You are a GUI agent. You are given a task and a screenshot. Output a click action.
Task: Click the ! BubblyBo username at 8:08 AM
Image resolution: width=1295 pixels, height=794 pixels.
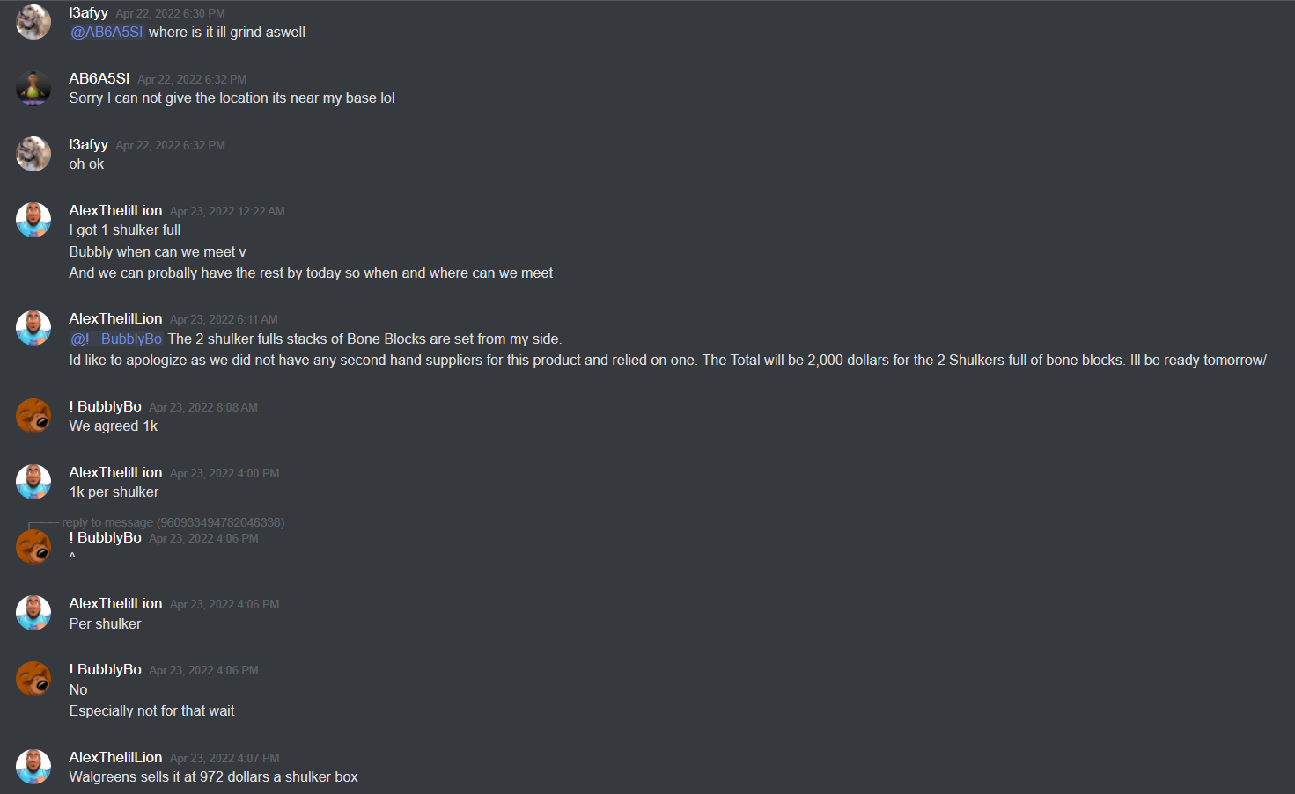[106, 406]
